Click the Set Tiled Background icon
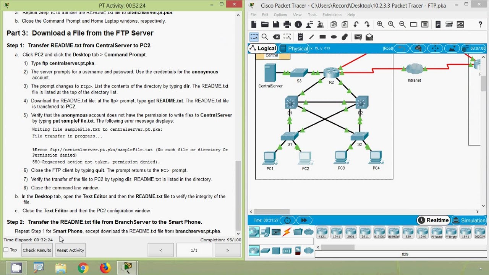 click(x=452, y=49)
